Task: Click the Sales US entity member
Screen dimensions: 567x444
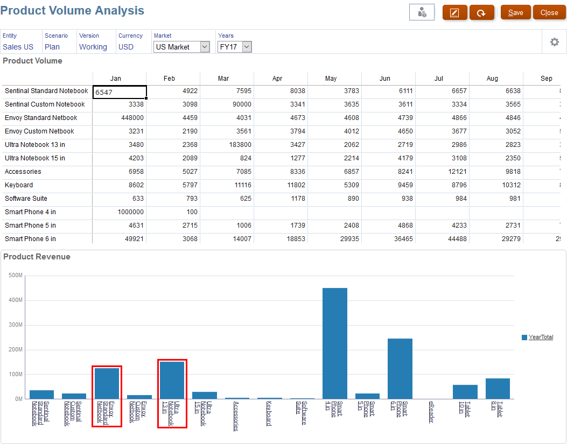Action: [x=18, y=47]
